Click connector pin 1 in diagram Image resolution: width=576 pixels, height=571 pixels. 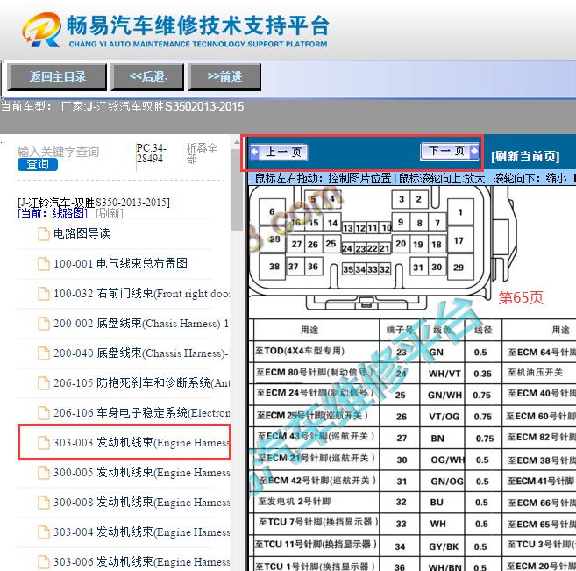(460, 212)
